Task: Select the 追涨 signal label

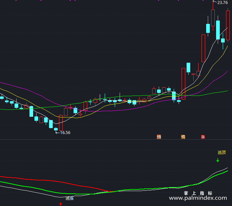Action: [70, 198]
